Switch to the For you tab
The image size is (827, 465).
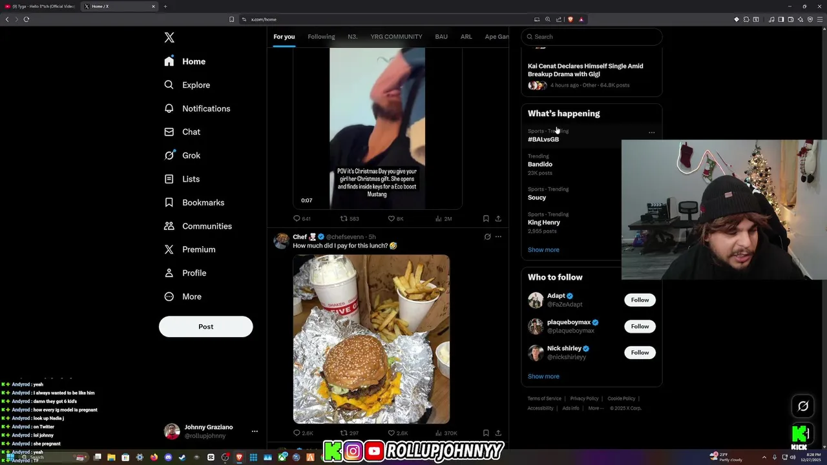(x=284, y=37)
